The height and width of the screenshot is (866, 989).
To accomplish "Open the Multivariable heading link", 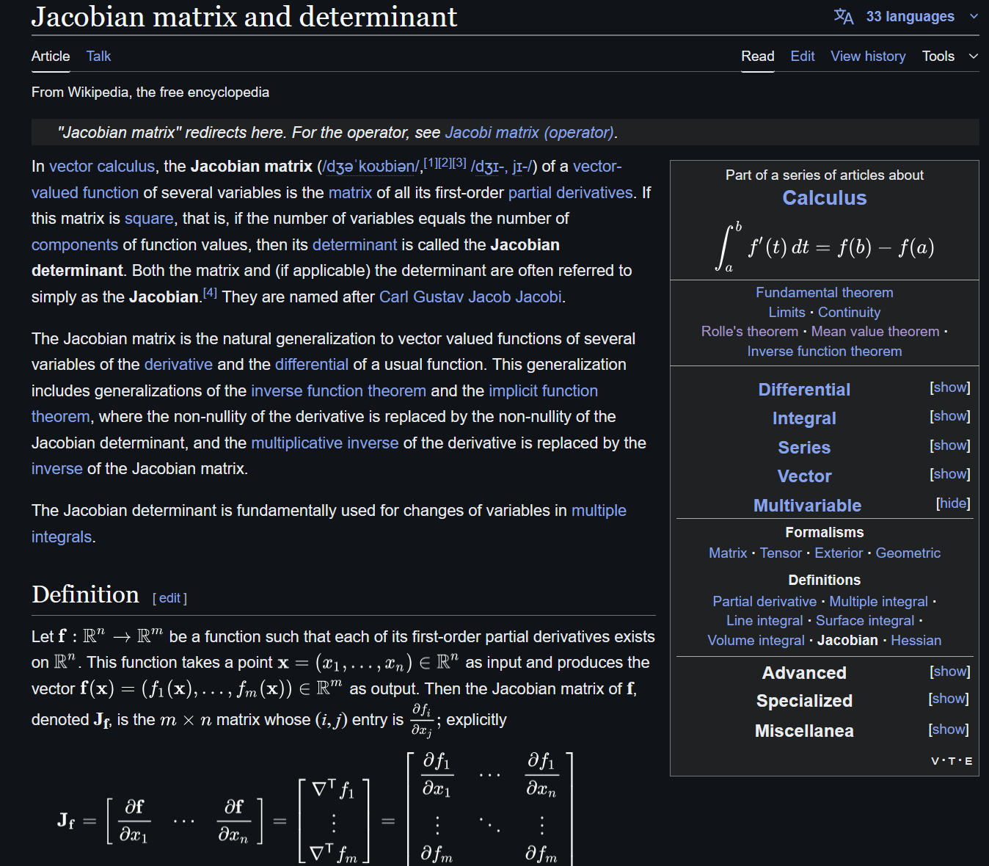I will pyautogui.click(x=807, y=506).
